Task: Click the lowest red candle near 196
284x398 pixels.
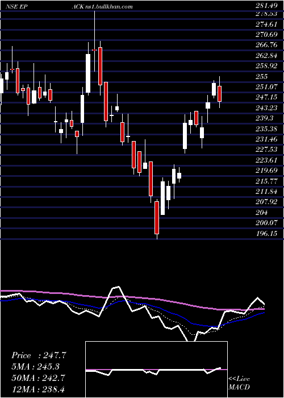Action: pyautogui.click(x=157, y=218)
